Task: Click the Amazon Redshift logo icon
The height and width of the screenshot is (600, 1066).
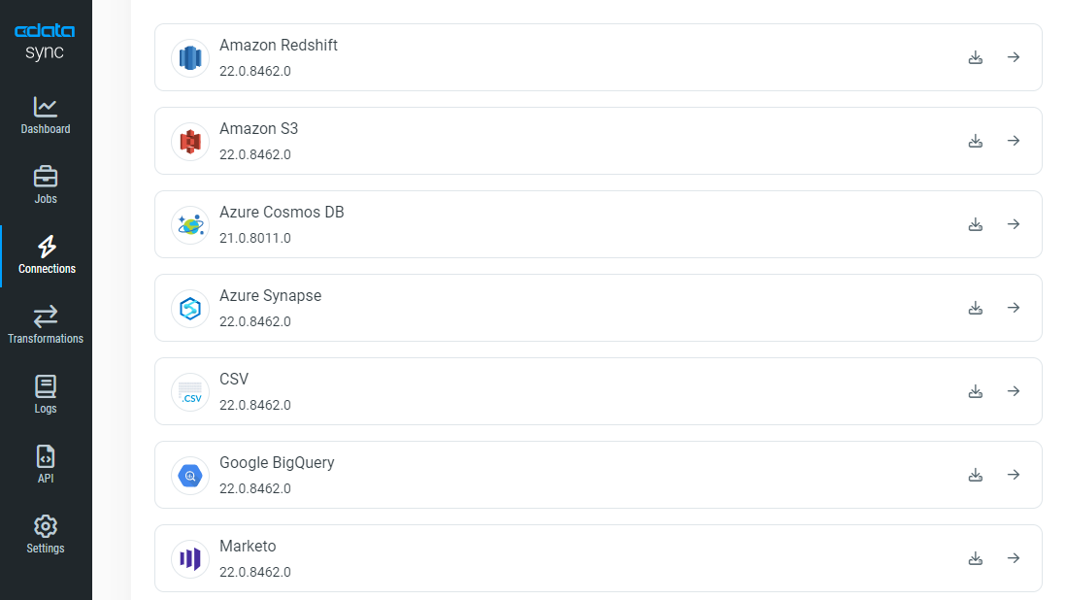Action: (x=190, y=58)
